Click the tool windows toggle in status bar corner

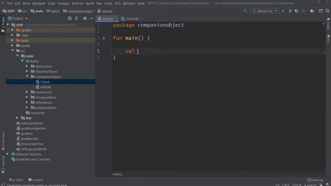click(3, 185)
